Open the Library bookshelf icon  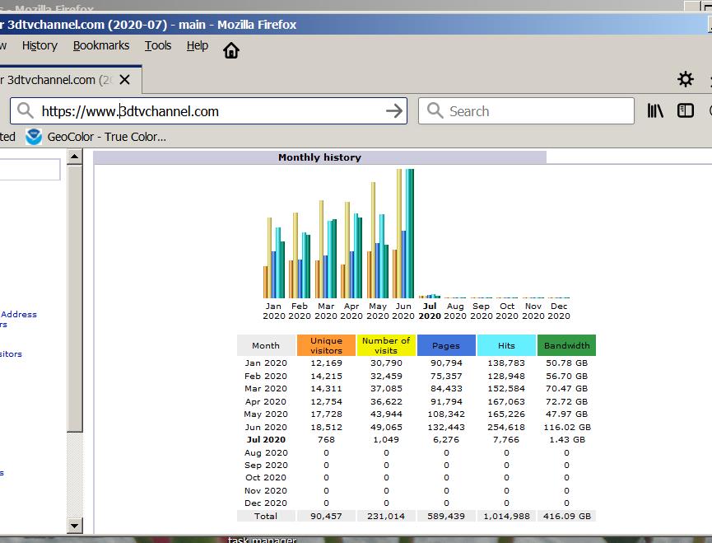[655, 110]
